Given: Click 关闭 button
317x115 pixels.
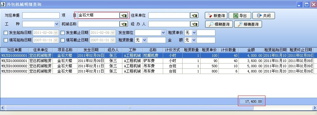Looking at the screenshot, I should pos(264,15).
